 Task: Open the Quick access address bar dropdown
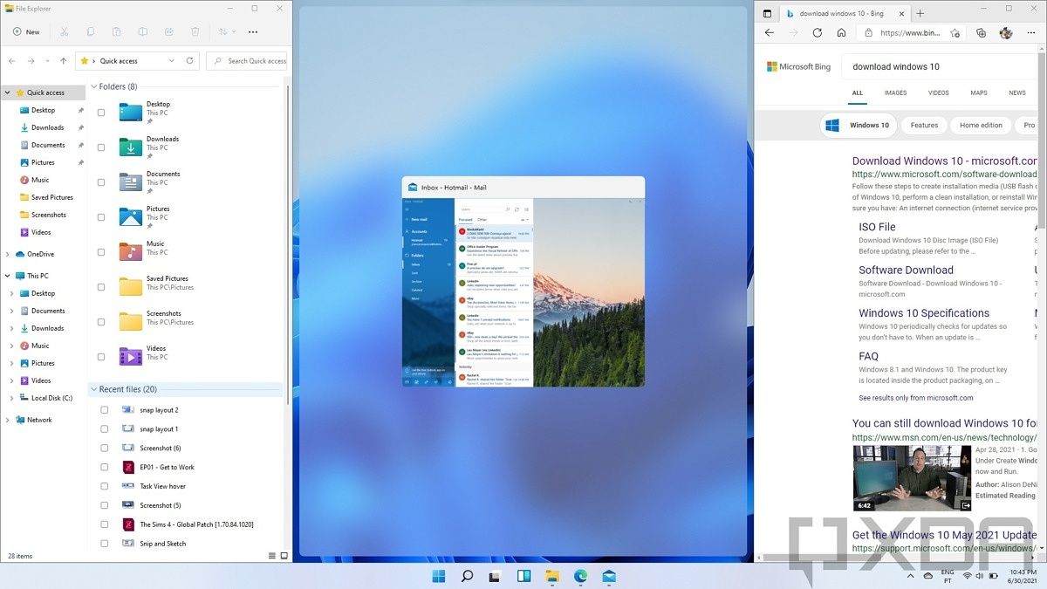(x=172, y=60)
